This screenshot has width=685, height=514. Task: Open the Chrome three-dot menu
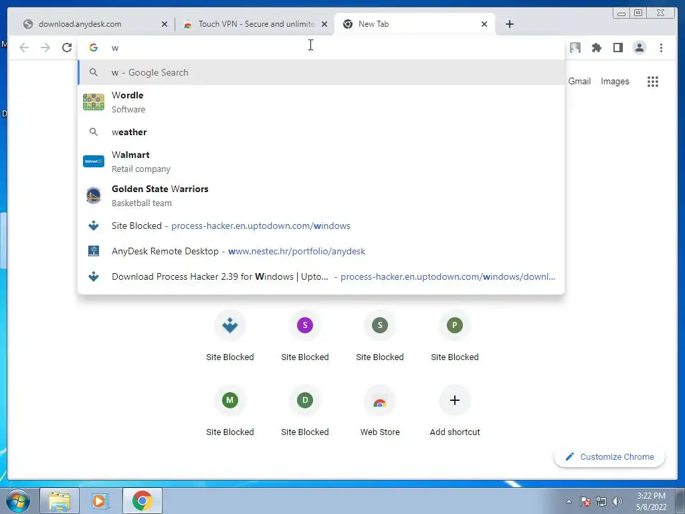tap(661, 48)
